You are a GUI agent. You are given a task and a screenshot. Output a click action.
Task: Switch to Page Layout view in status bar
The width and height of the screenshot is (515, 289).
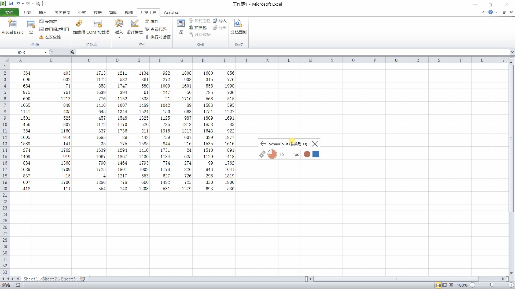point(445,285)
